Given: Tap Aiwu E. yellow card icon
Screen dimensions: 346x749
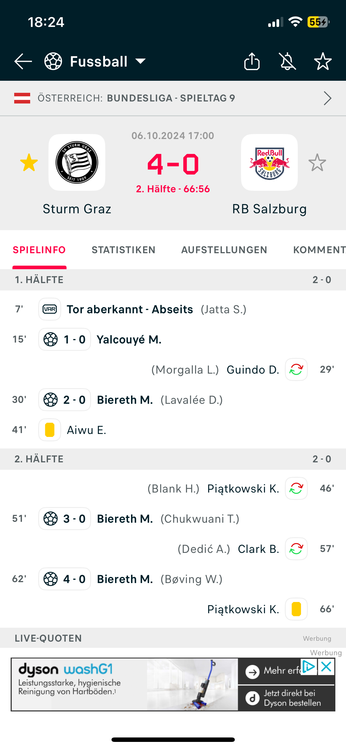Looking at the screenshot, I should pos(50,430).
